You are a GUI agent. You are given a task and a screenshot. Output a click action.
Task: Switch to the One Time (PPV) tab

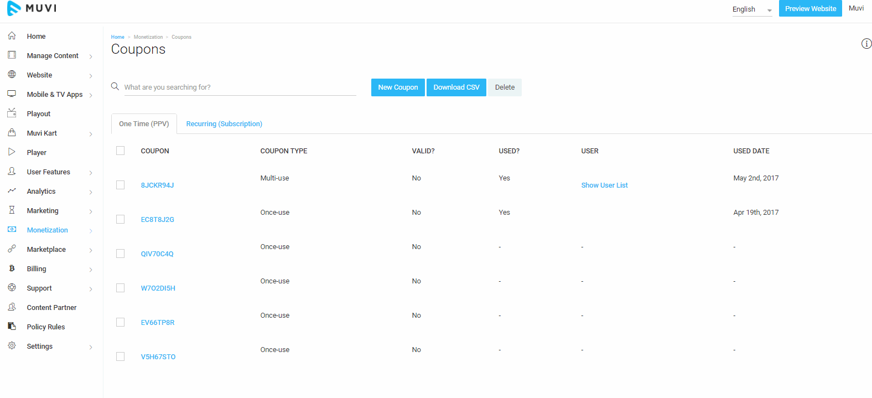[x=144, y=124]
